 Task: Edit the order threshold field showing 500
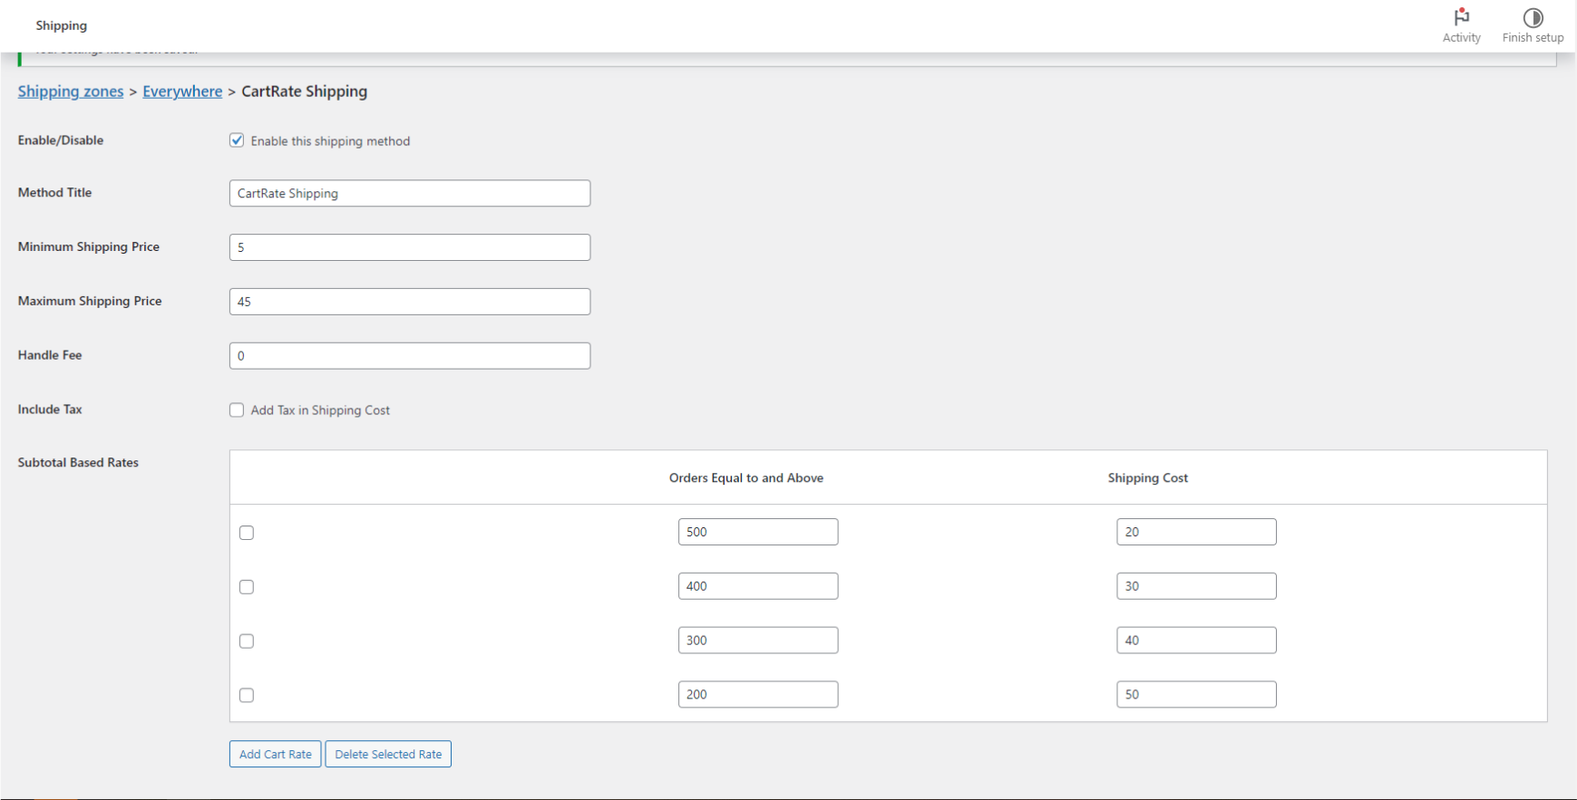(757, 532)
